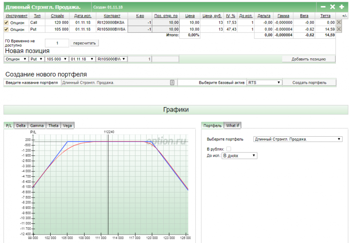Viewport: 349px width, 243px height.
Task: Click the minus icon in green header
Action: pos(323,7)
